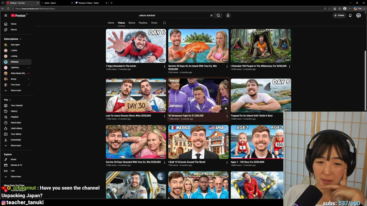Play the Last To Leave Grocery Store thumbnail
This screenshot has height=206, width=367.
136,95
